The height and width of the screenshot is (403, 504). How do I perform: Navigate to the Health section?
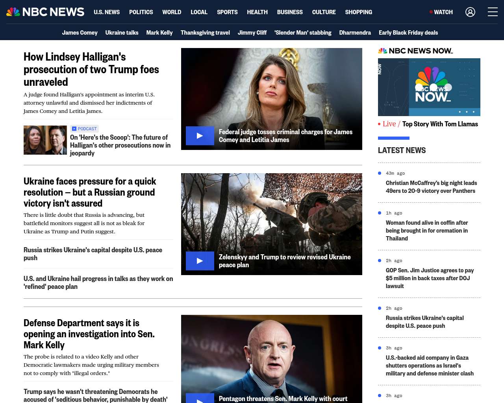point(257,12)
